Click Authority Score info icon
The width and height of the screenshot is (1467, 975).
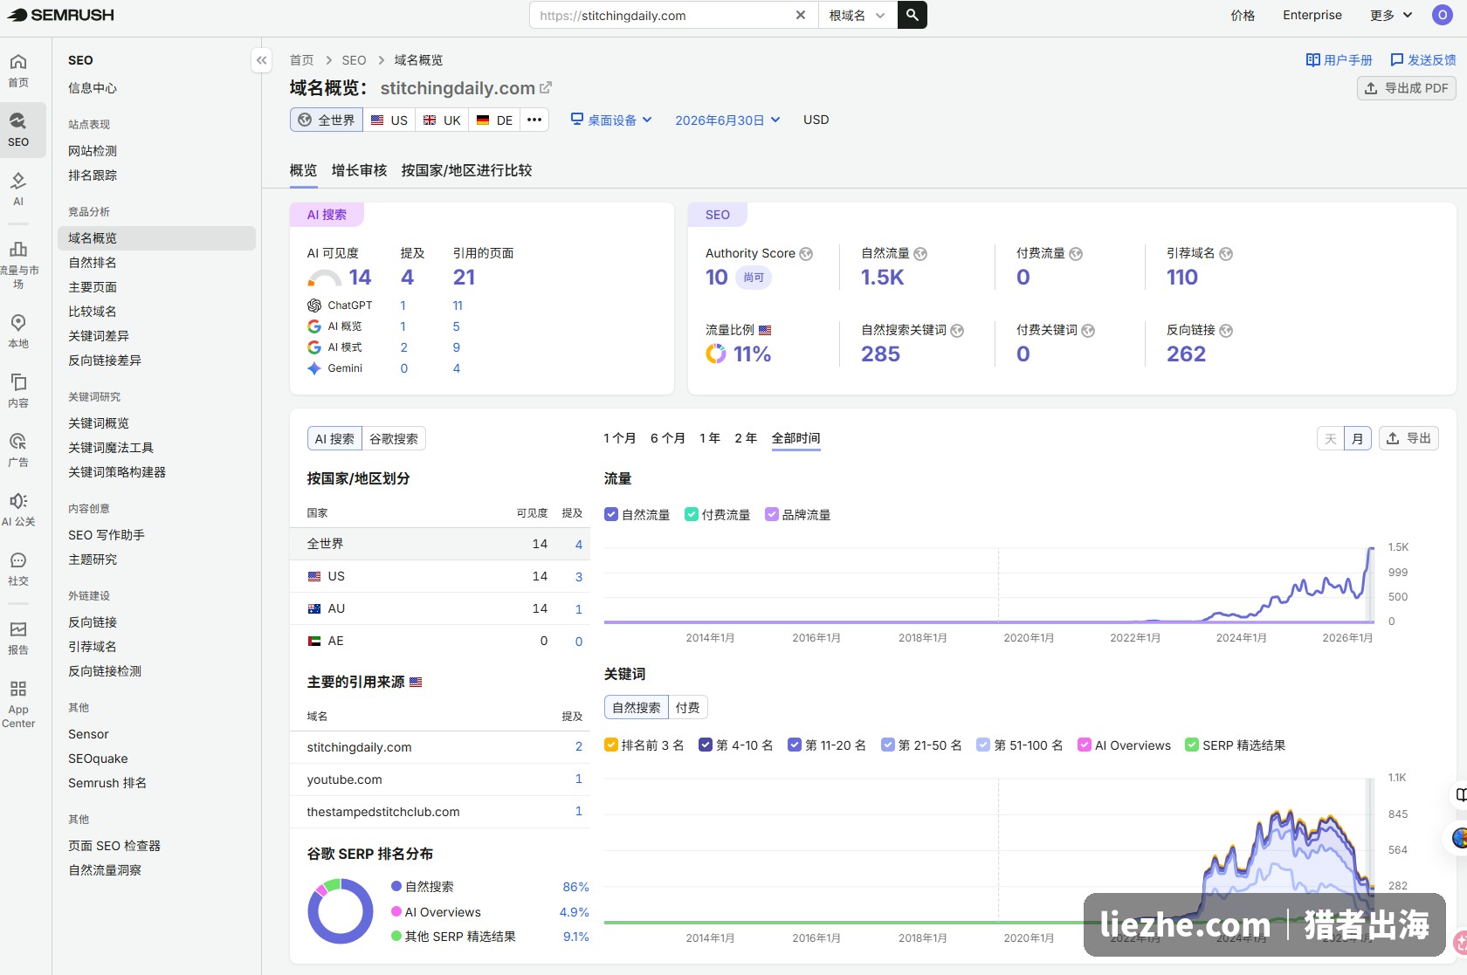pyautogui.click(x=806, y=254)
